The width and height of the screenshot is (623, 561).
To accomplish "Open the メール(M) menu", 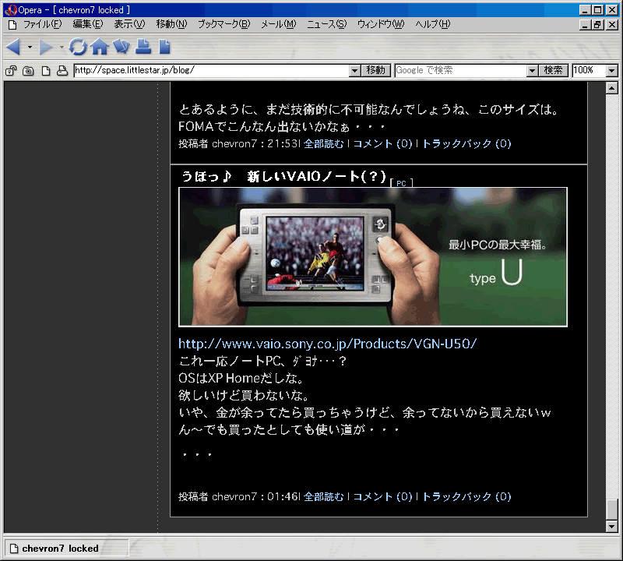I will coord(279,24).
